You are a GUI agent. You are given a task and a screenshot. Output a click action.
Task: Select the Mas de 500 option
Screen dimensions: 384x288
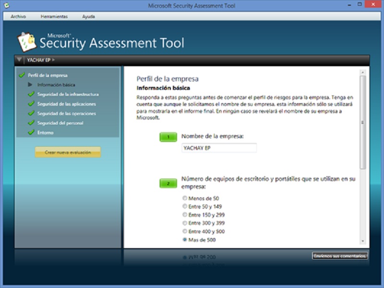pos(185,240)
